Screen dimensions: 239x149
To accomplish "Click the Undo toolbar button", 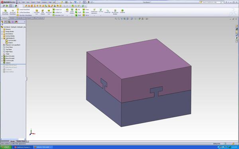I will click(75, 2).
